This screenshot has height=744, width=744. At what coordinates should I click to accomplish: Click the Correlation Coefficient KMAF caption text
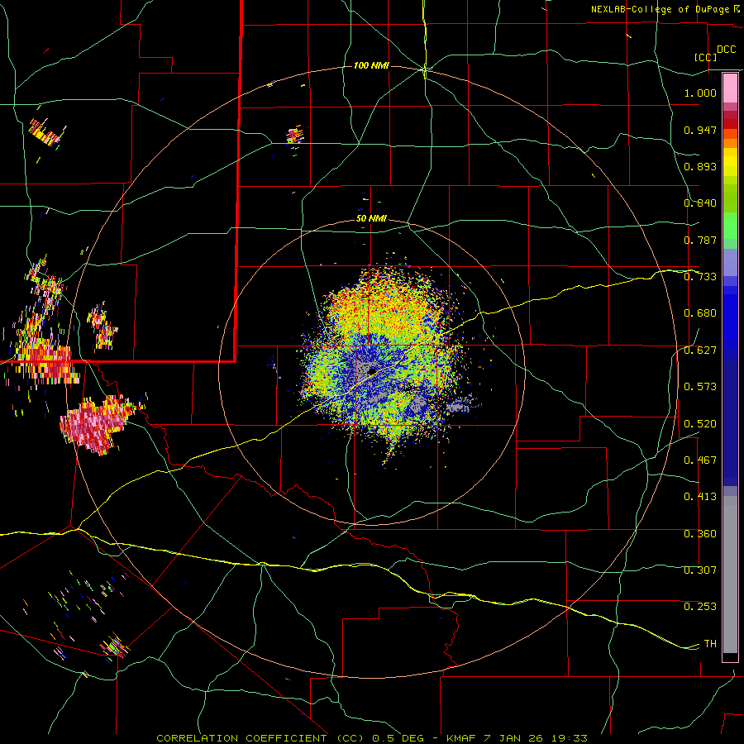tap(372, 738)
